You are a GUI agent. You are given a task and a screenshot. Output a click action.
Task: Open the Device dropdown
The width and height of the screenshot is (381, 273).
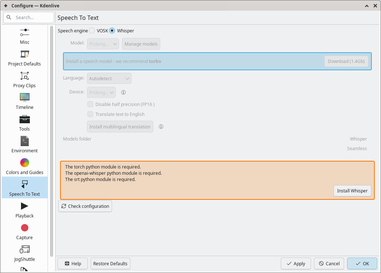[x=101, y=92]
